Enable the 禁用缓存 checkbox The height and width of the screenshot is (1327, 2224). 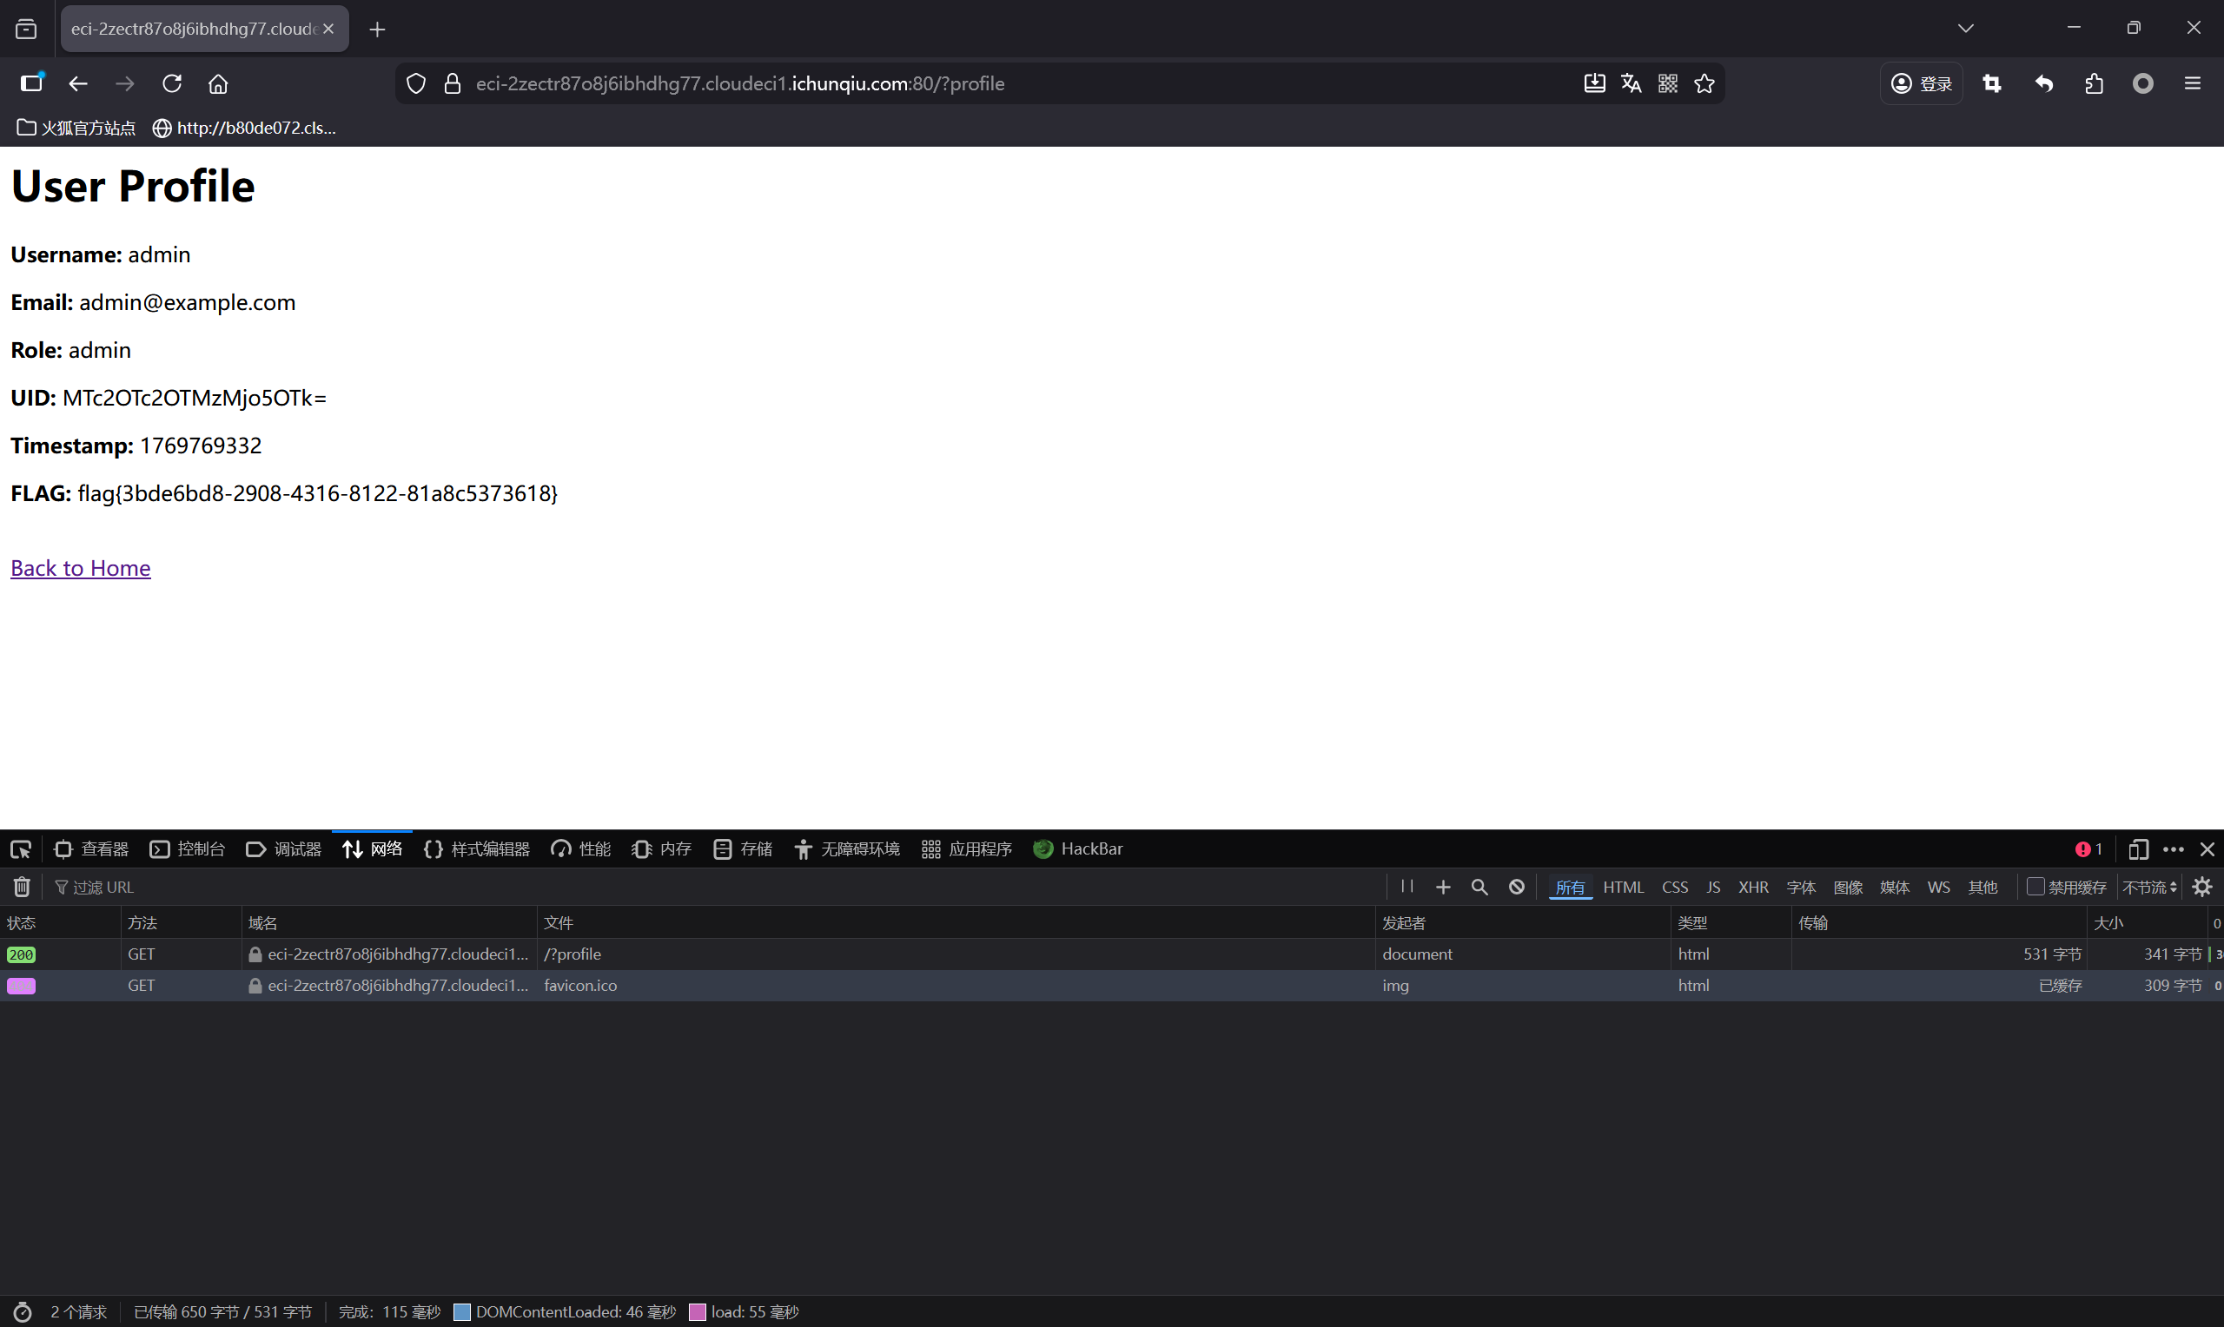tap(2035, 886)
